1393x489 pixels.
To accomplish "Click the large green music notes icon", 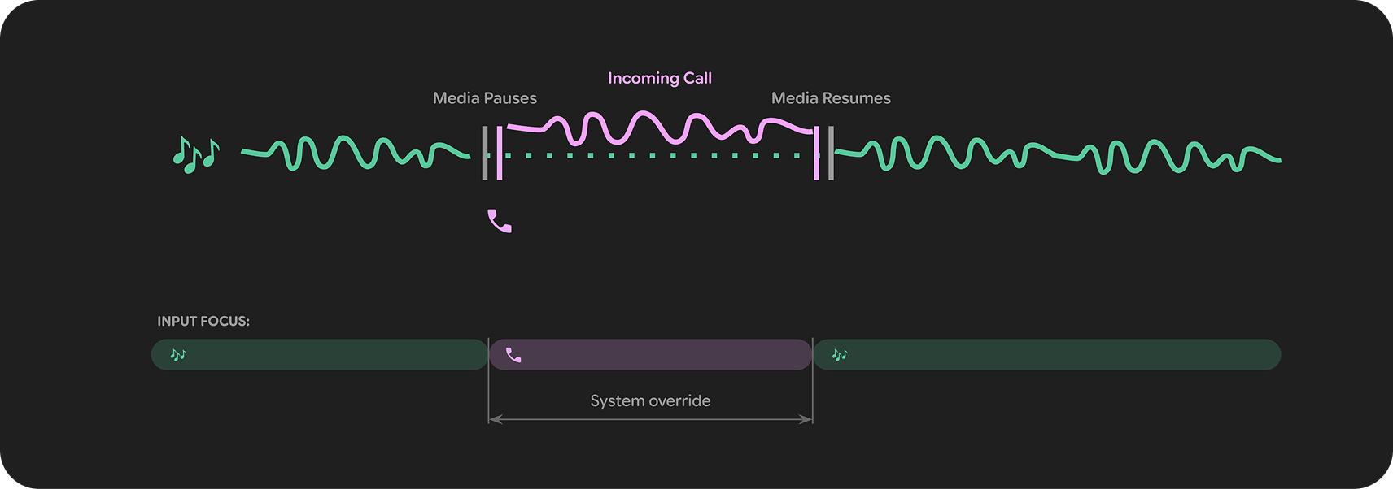I will coord(196,154).
